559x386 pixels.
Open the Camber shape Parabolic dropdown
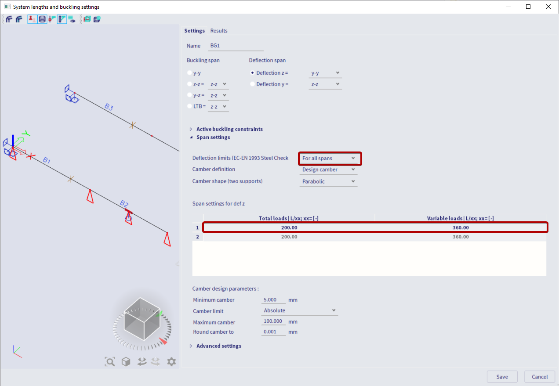tap(328, 181)
